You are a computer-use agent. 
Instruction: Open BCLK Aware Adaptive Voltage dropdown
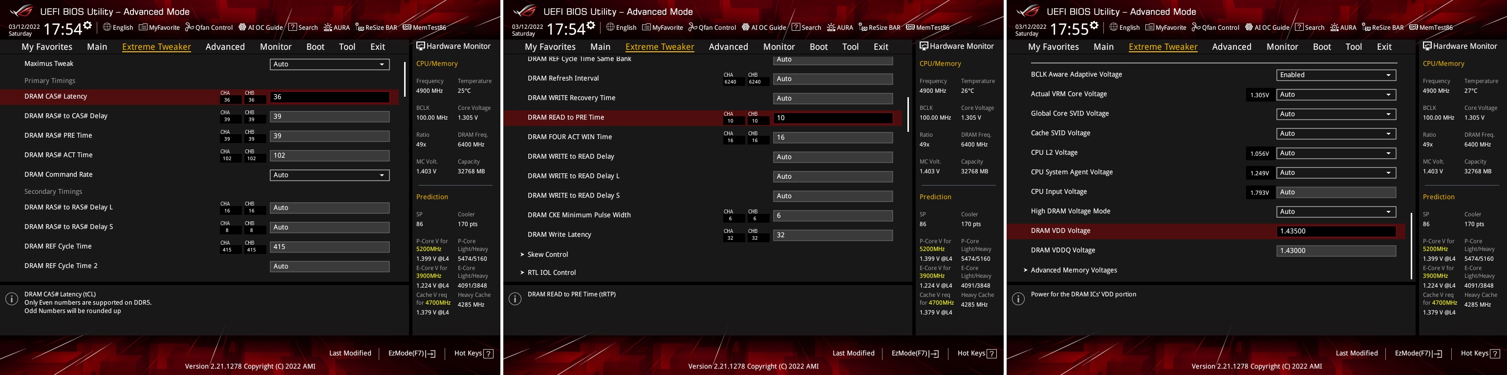coord(1335,75)
